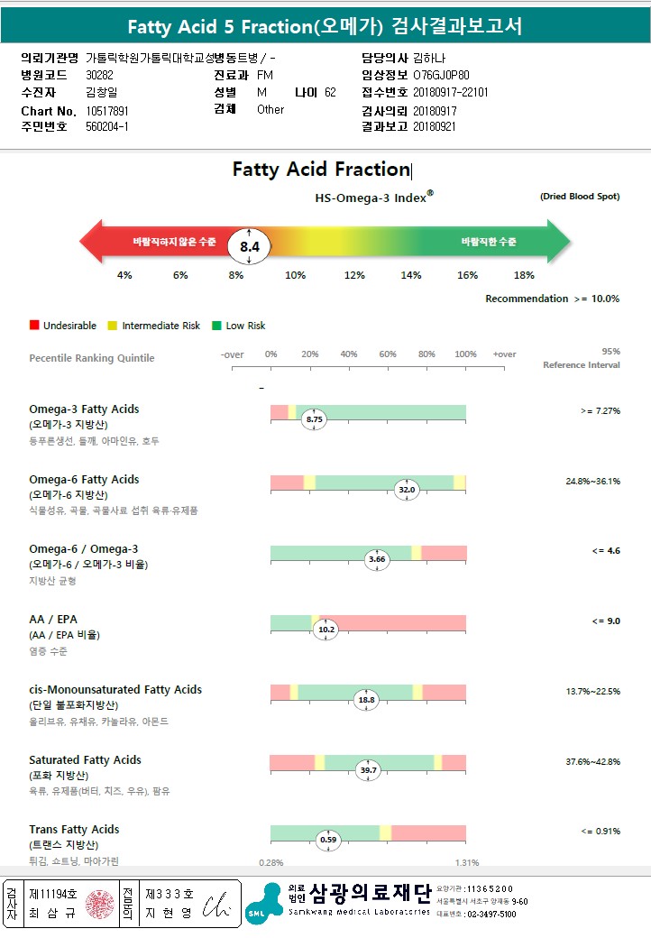The height and width of the screenshot is (938, 651).
Task: Click the specialist's handwritten signature
Action: (x=217, y=905)
